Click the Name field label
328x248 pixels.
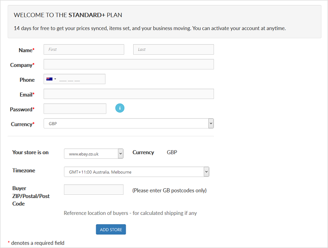tap(26, 50)
